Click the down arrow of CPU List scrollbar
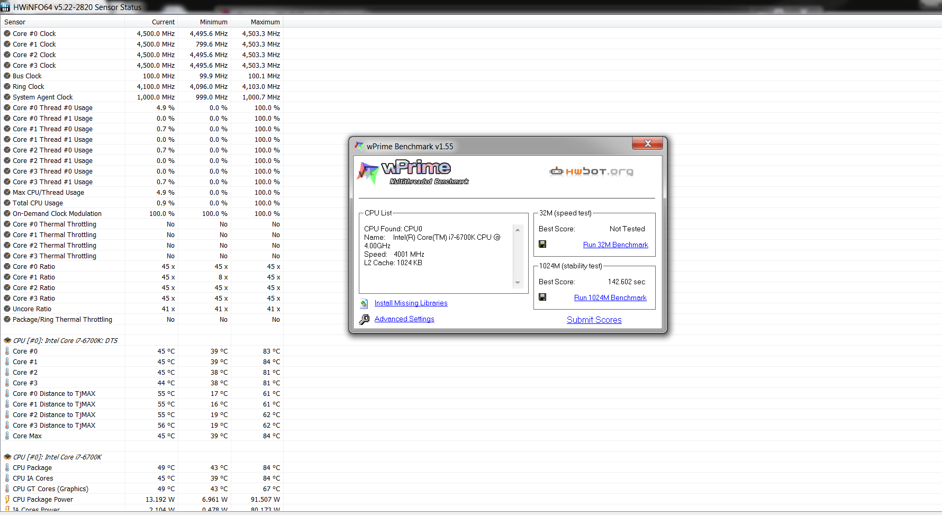The image size is (942, 515). coord(518,283)
